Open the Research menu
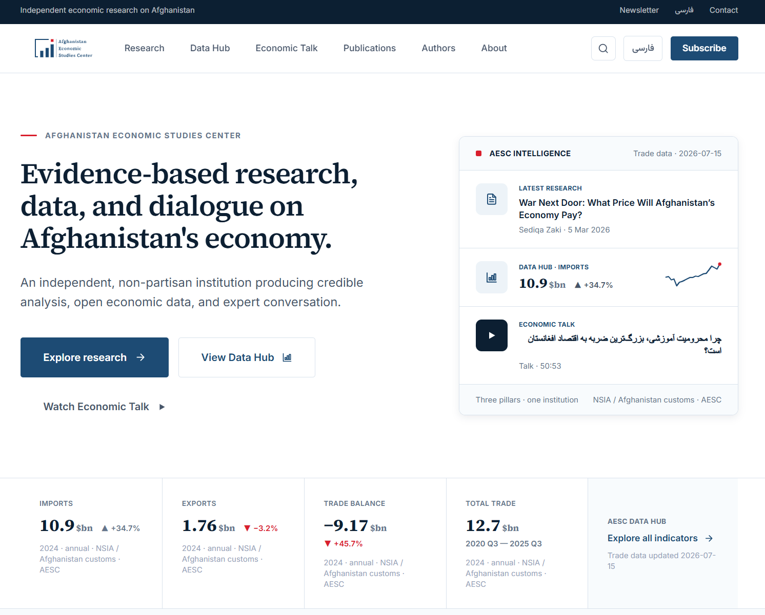The width and height of the screenshot is (765, 615). click(x=145, y=48)
